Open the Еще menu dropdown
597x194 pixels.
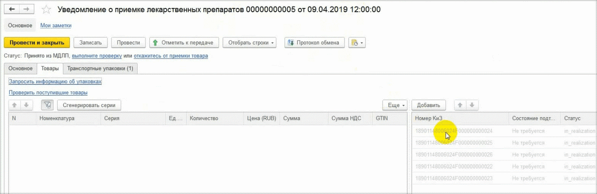(x=395, y=105)
